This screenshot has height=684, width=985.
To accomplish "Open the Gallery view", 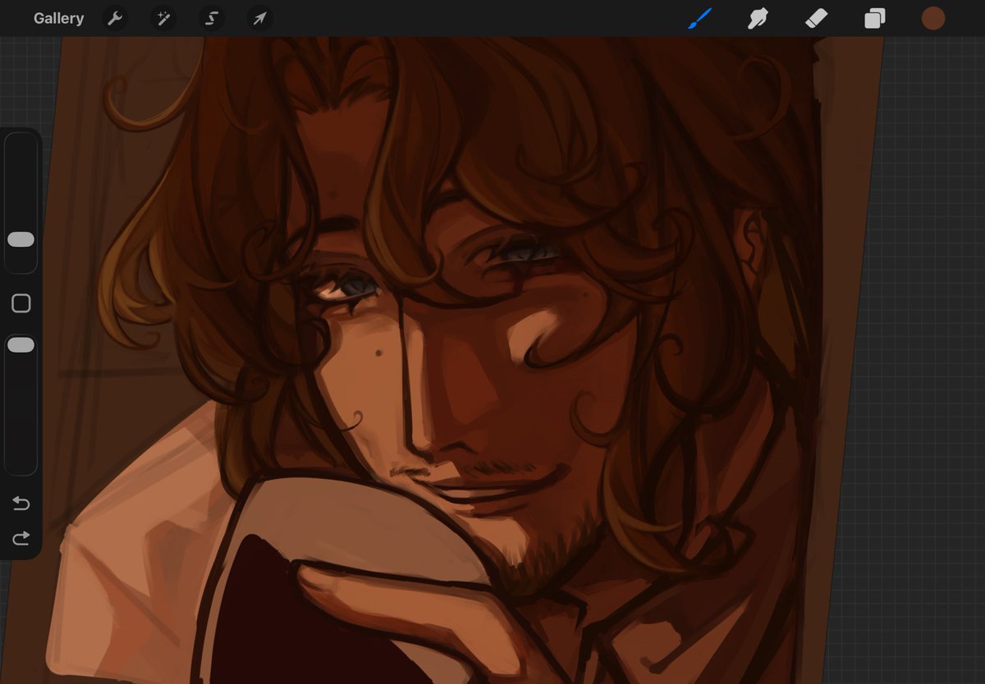I will click(58, 18).
